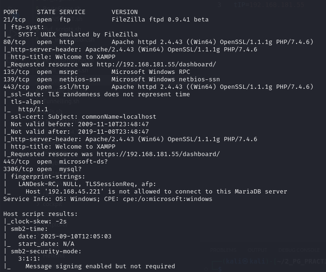Click the Host script results heading
This screenshot has height=272, width=326.
coord(40,214)
